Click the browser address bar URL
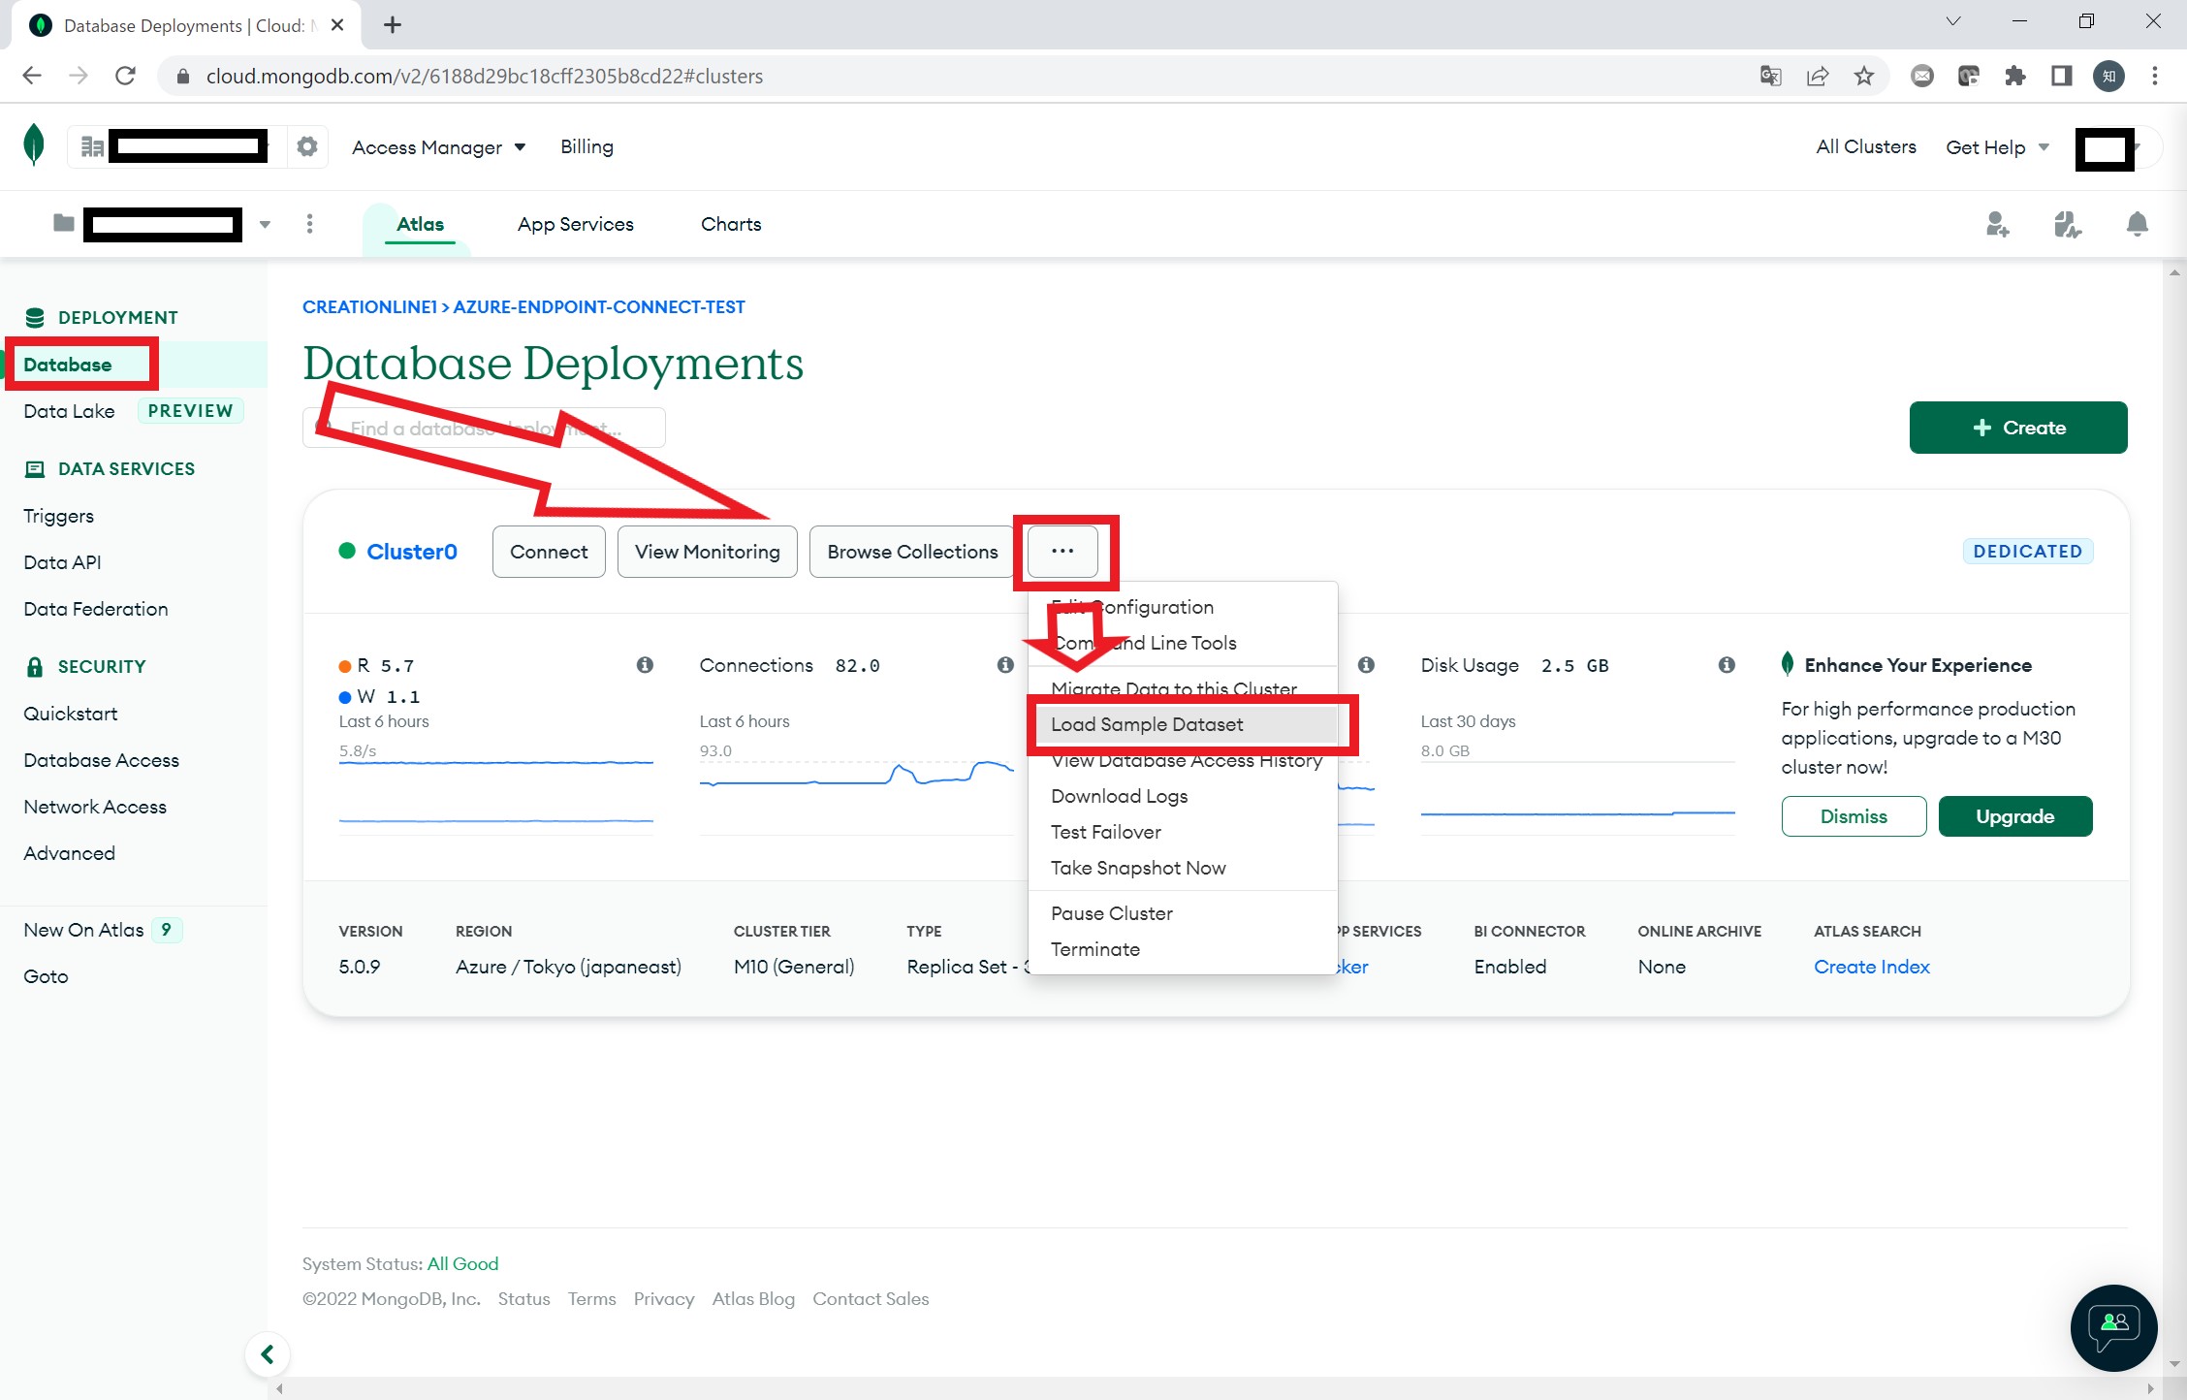 click(484, 76)
